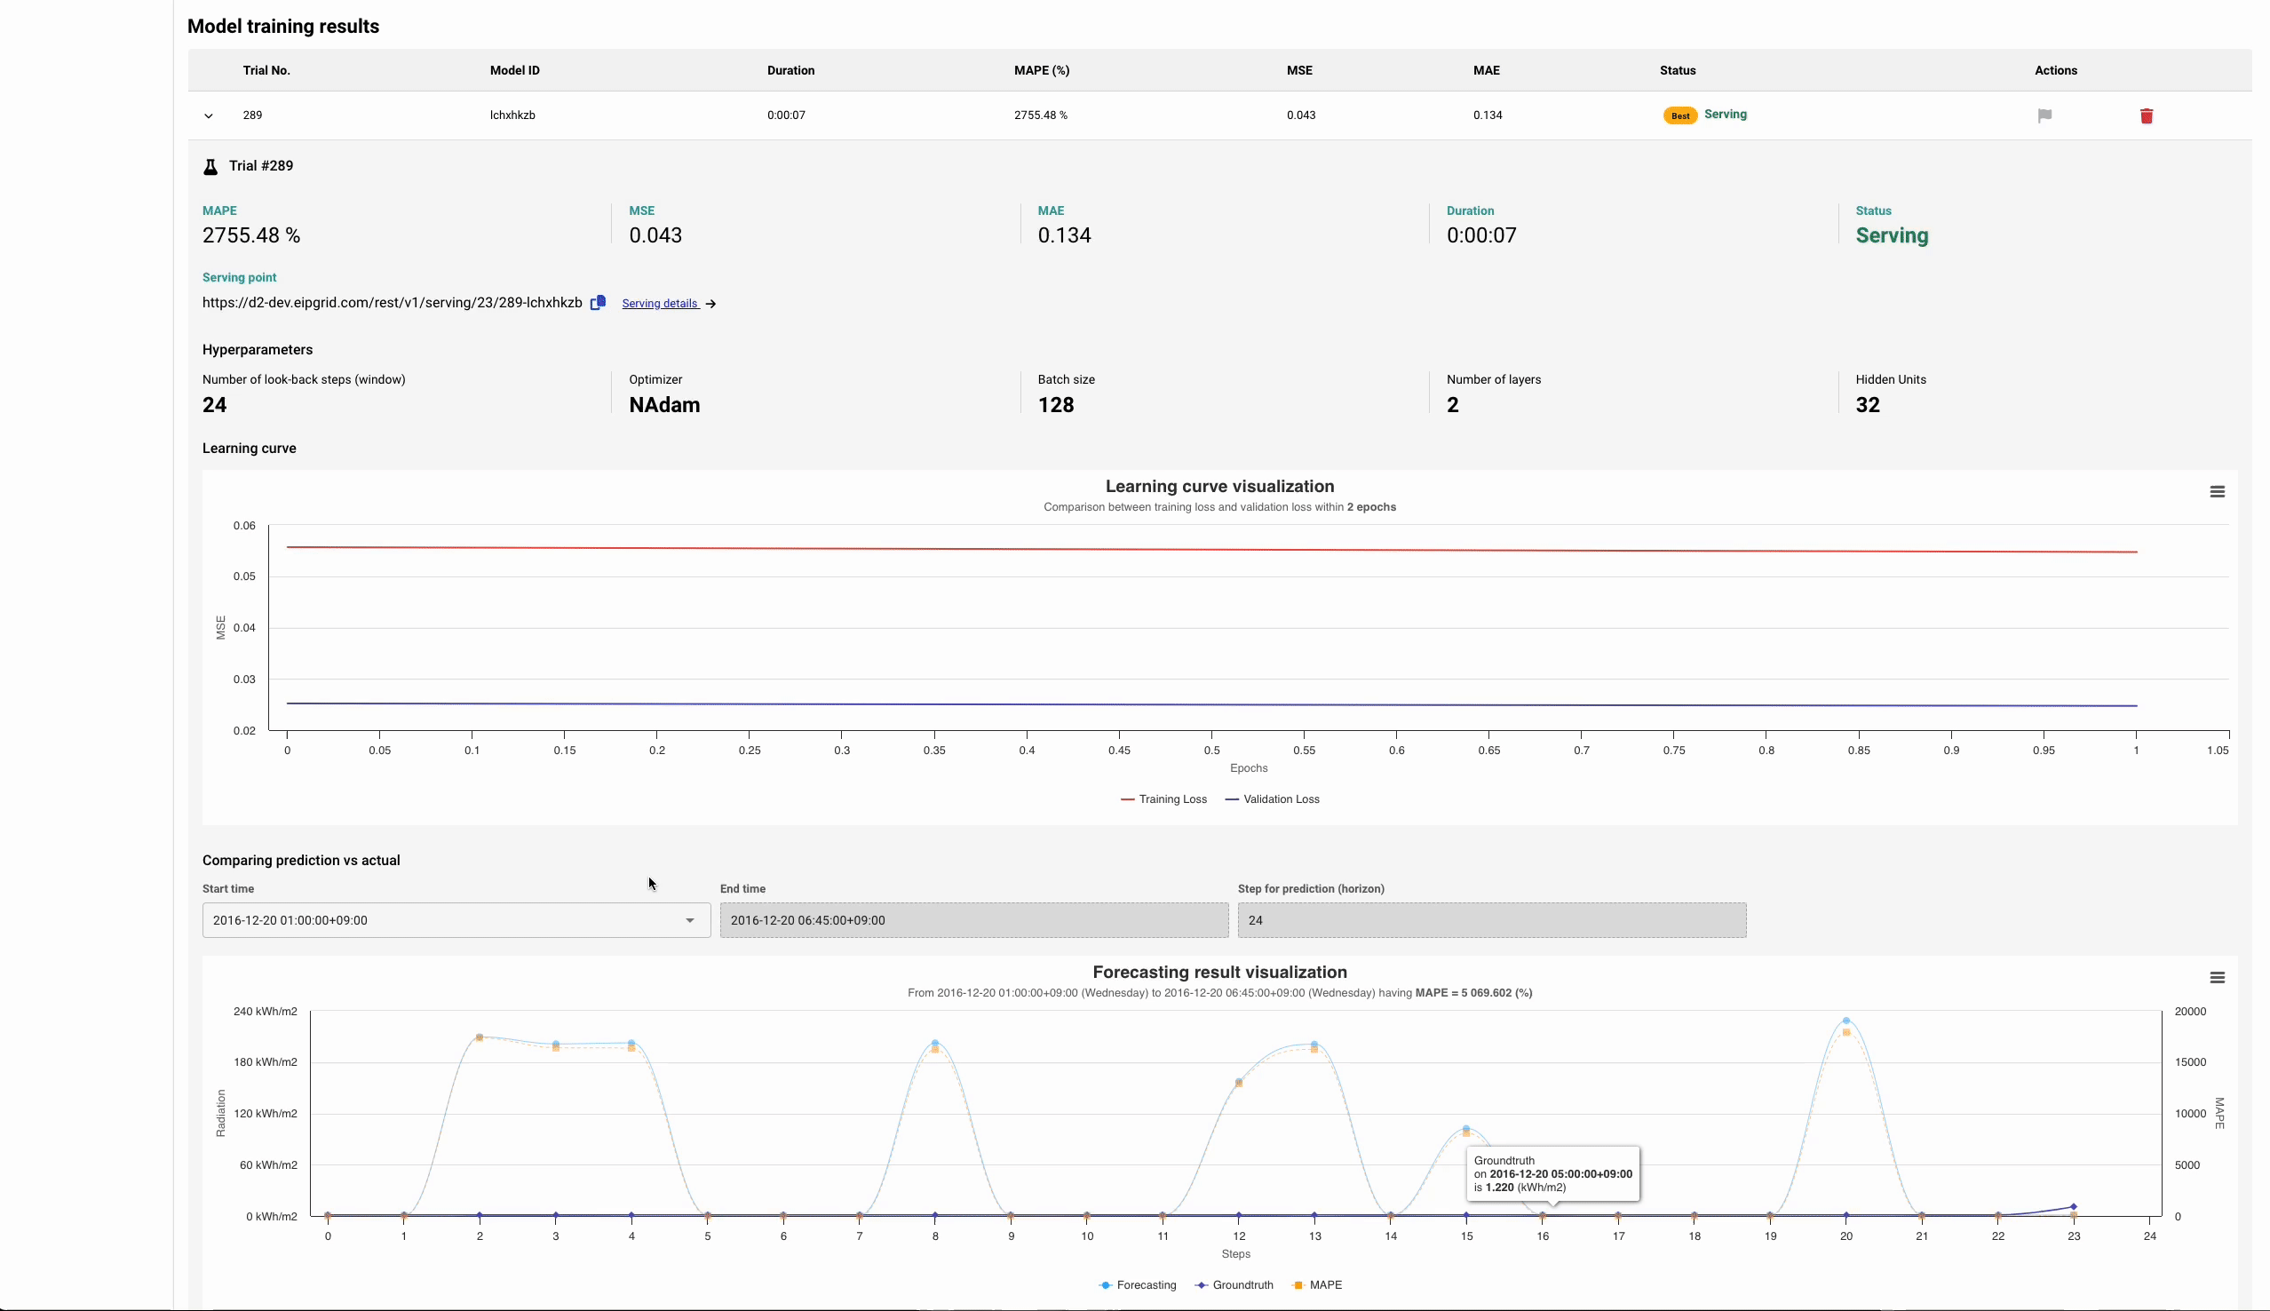Toggle Validation Loss visibility in learning curve
Viewport: 2270px width, 1311px height.
[x=1279, y=799]
